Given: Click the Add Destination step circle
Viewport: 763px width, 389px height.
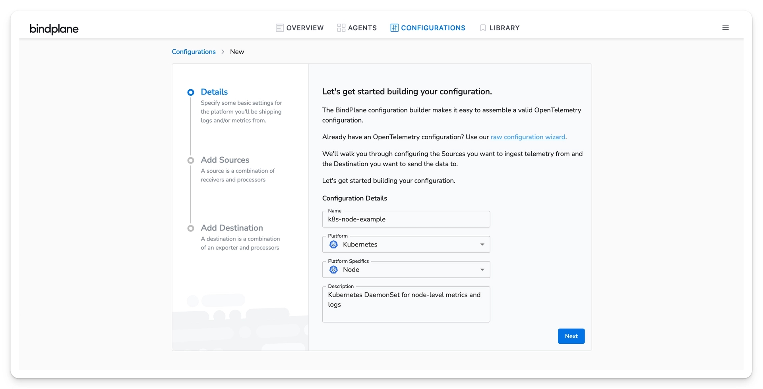Looking at the screenshot, I should pyautogui.click(x=191, y=228).
